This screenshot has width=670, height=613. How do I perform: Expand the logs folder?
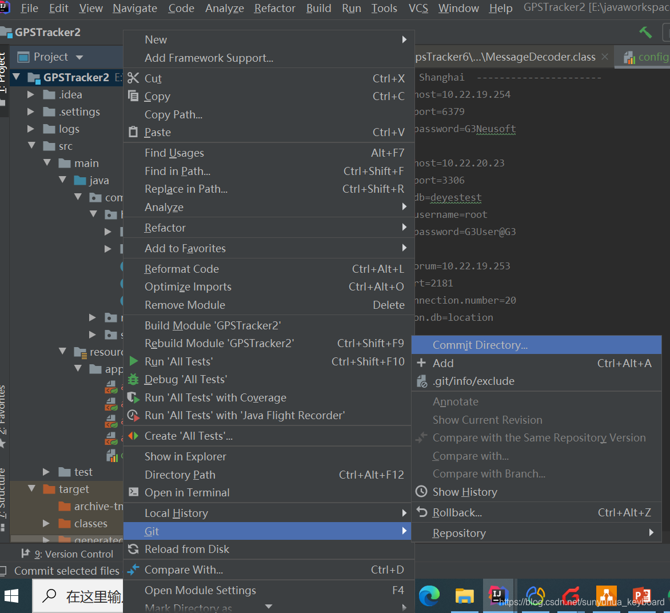click(30, 129)
